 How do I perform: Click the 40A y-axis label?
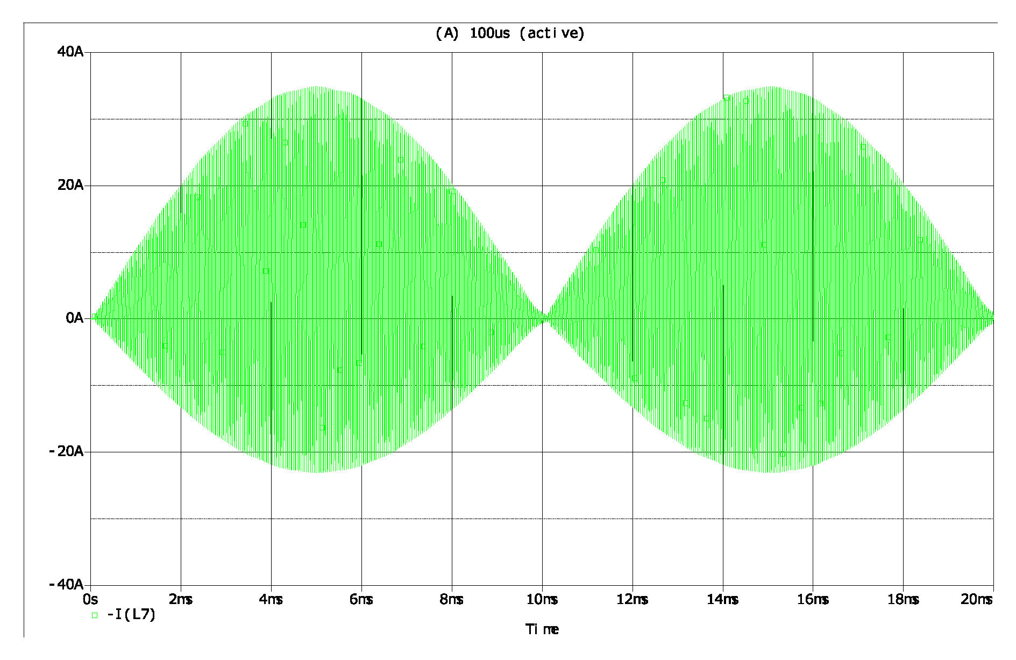pyautogui.click(x=71, y=52)
